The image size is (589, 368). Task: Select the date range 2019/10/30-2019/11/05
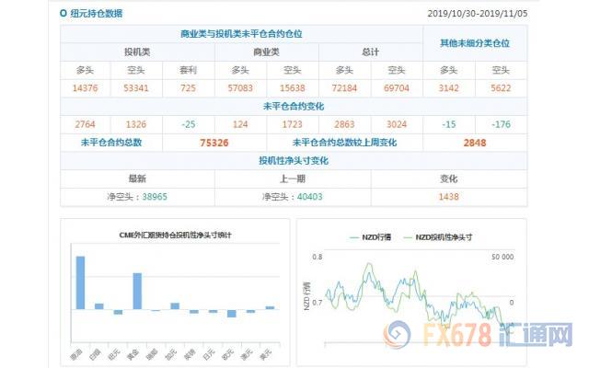pos(477,14)
